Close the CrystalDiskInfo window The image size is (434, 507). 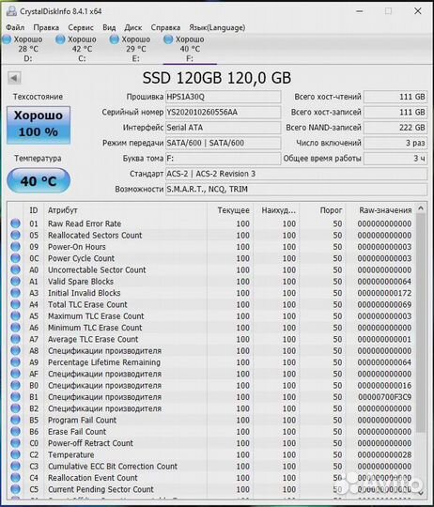418,11
